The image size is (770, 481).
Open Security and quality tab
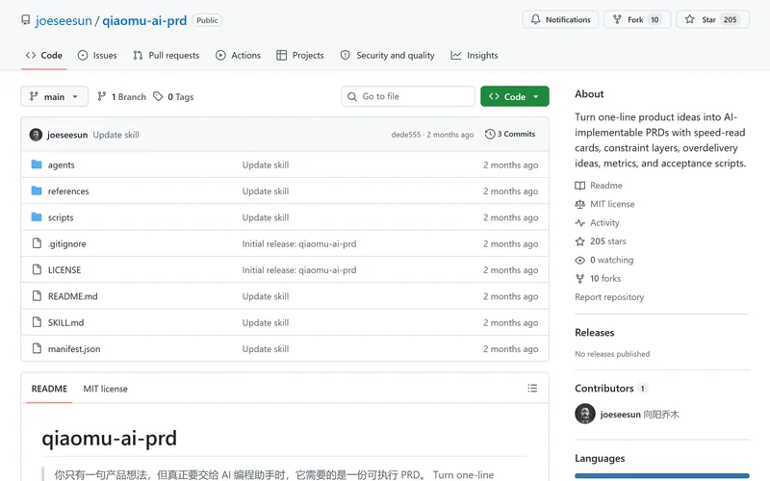click(388, 56)
